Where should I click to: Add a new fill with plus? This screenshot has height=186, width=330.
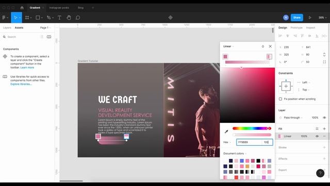[324, 129]
